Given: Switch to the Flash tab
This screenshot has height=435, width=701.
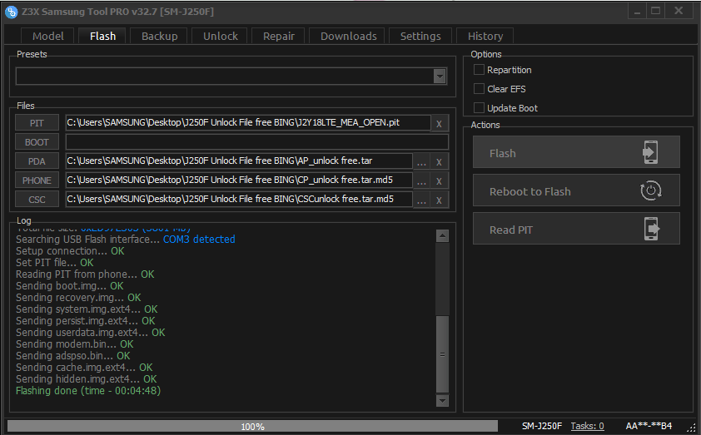Looking at the screenshot, I should 102,36.
